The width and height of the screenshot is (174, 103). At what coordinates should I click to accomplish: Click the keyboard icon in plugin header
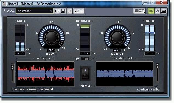click(164, 11)
